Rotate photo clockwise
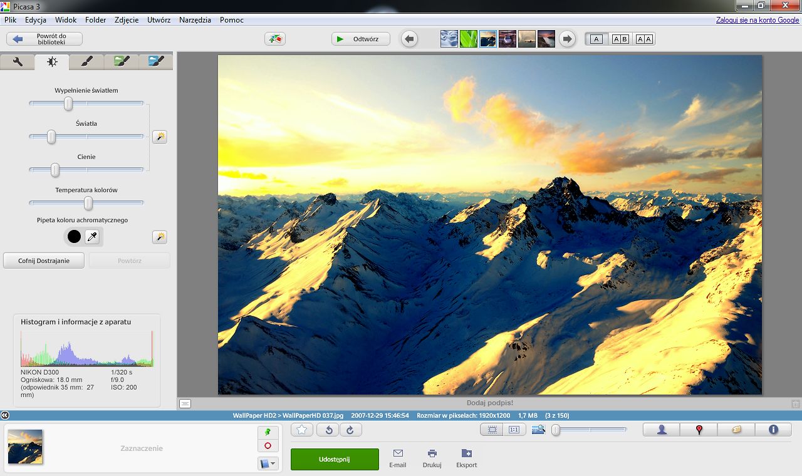The width and height of the screenshot is (802, 476). tap(350, 430)
